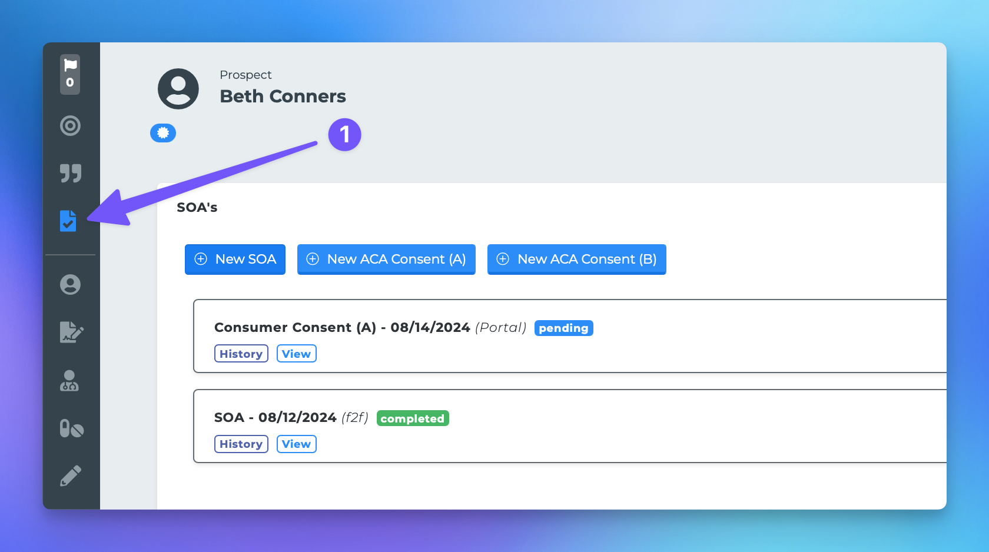
Task: Open the flag notifications icon
Action: click(x=70, y=74)
